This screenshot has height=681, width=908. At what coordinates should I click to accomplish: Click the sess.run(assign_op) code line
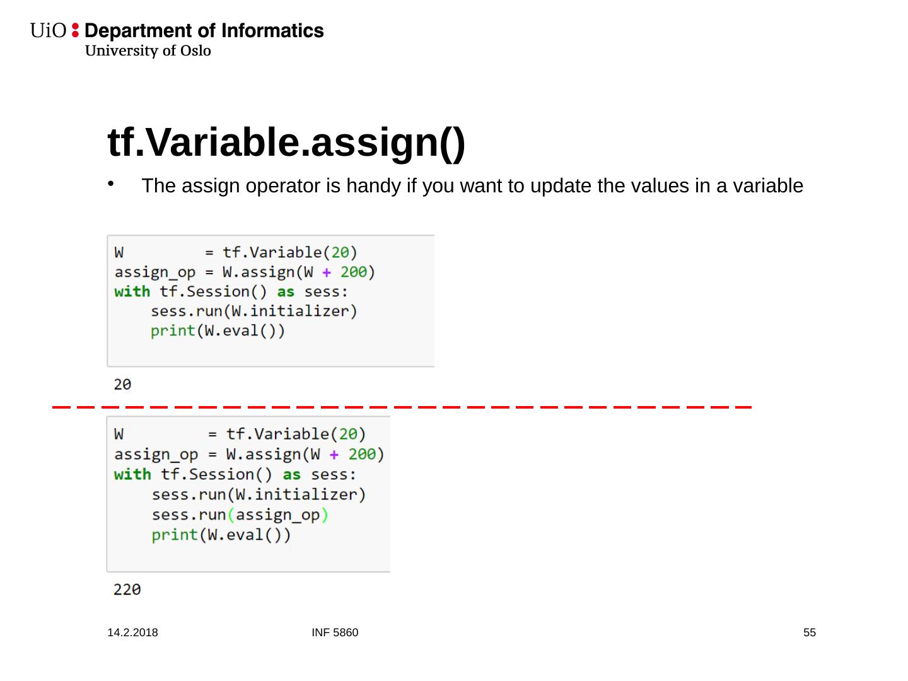click(x=240, y=515)
